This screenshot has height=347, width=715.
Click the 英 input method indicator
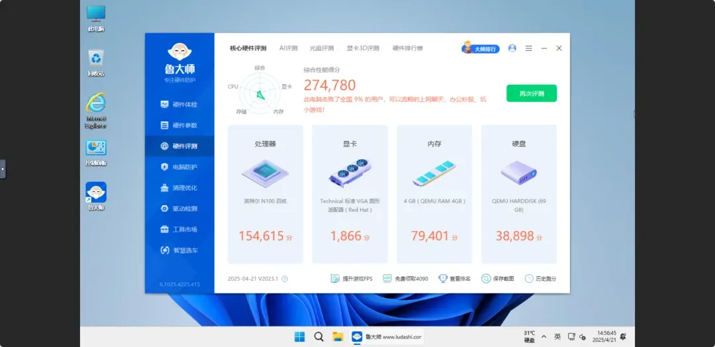(x=557, y=337)
